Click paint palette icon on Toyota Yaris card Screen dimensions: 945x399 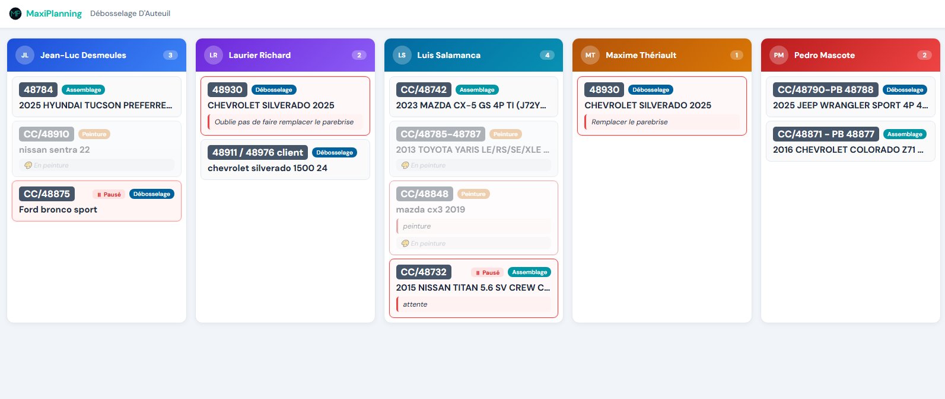[x=405, y=165]
